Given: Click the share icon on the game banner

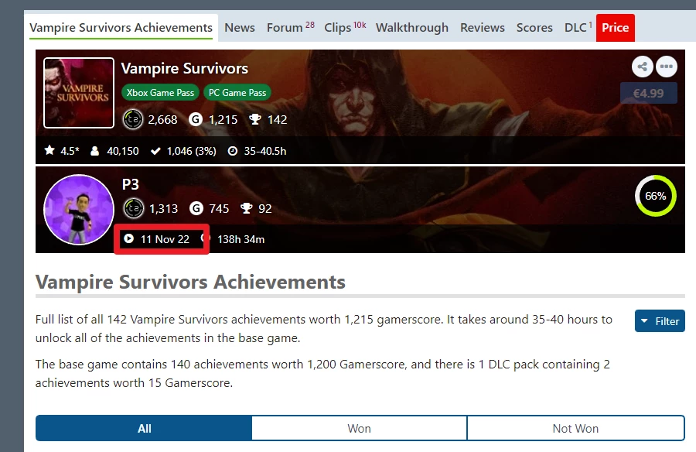Looking at the screenshot, I should [643, 67].
